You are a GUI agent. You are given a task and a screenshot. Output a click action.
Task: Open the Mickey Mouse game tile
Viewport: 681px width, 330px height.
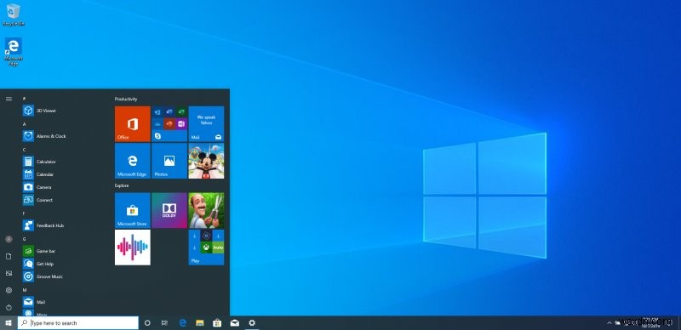coord(206,161)
